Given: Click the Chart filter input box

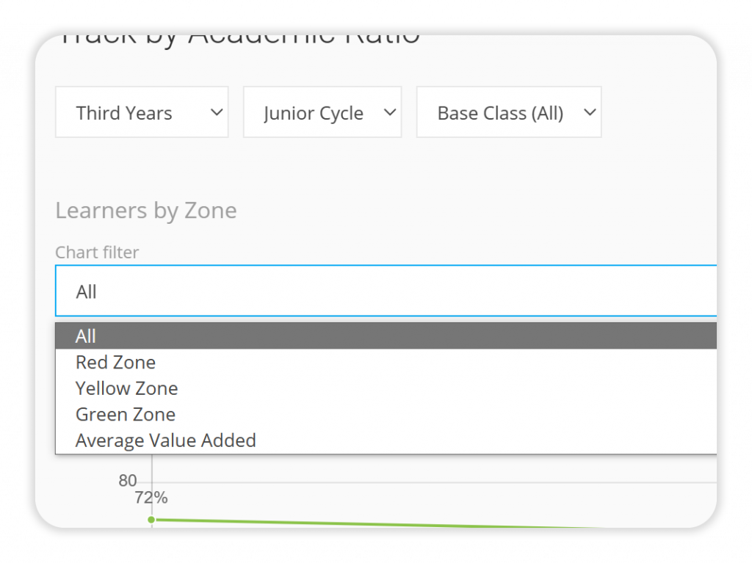Looking at the screenshot, I should click(367, 291).
